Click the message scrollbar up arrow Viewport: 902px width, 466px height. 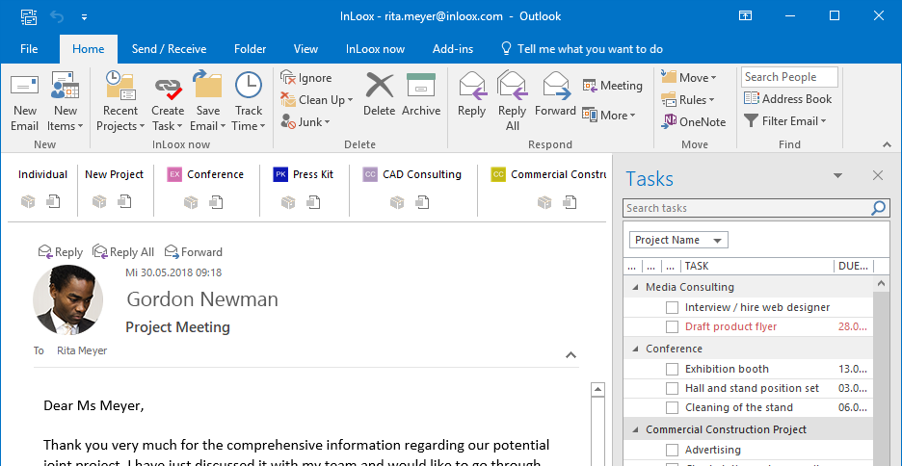click(598, 390)
